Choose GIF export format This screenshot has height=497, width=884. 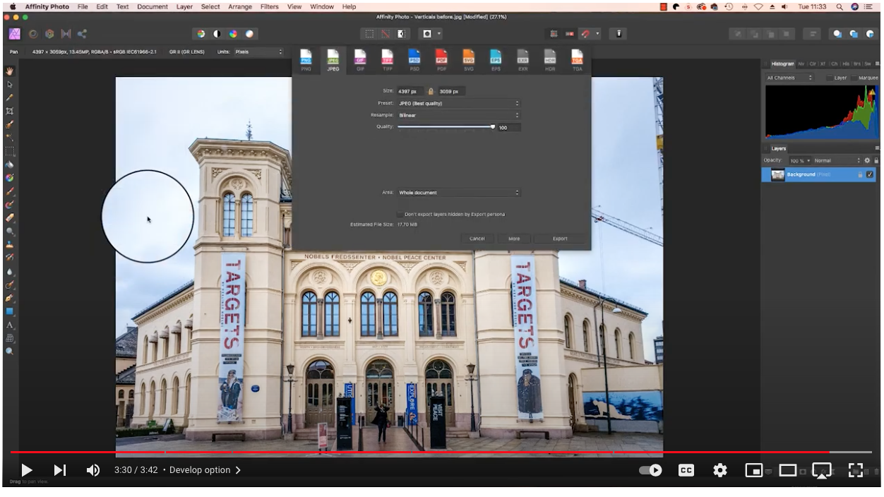click(360, 60)
